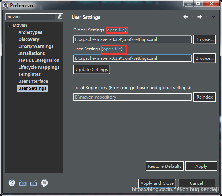Go forward to the next preference page
Viewport: 222px width, 196px height.
200,17
